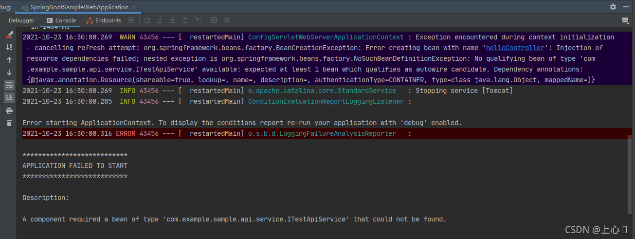Viewport: 635px width, 239px height.
Task: Open the Evaluate Expression calculator icon
Action: pos(214,20)
